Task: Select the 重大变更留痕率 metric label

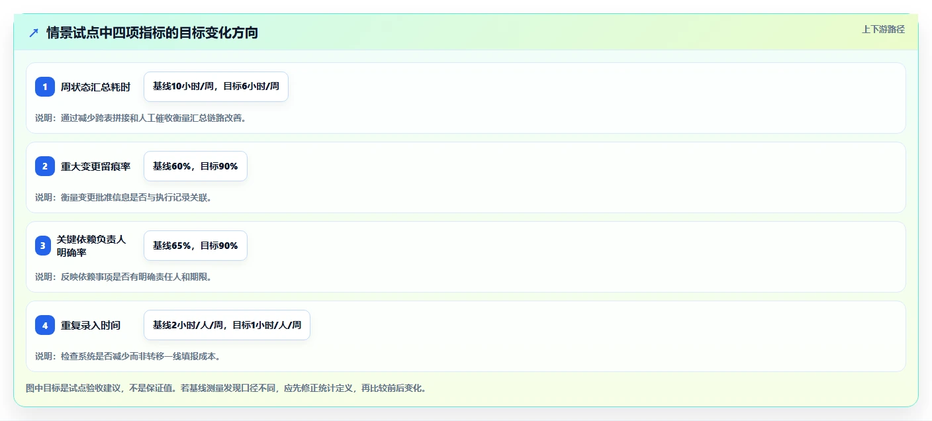Action: coord(96,166)
